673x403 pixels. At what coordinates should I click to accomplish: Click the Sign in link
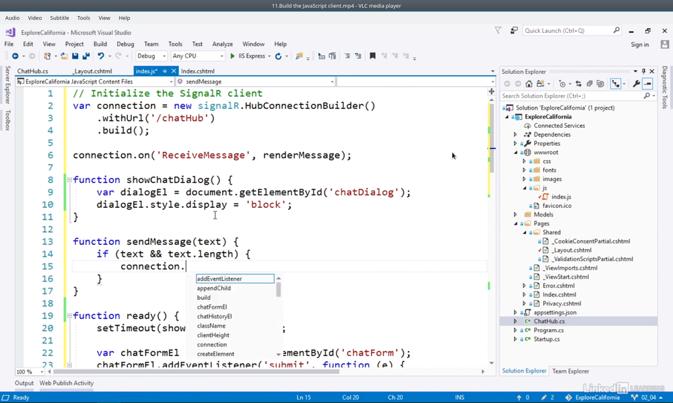(x=639, y=44)
